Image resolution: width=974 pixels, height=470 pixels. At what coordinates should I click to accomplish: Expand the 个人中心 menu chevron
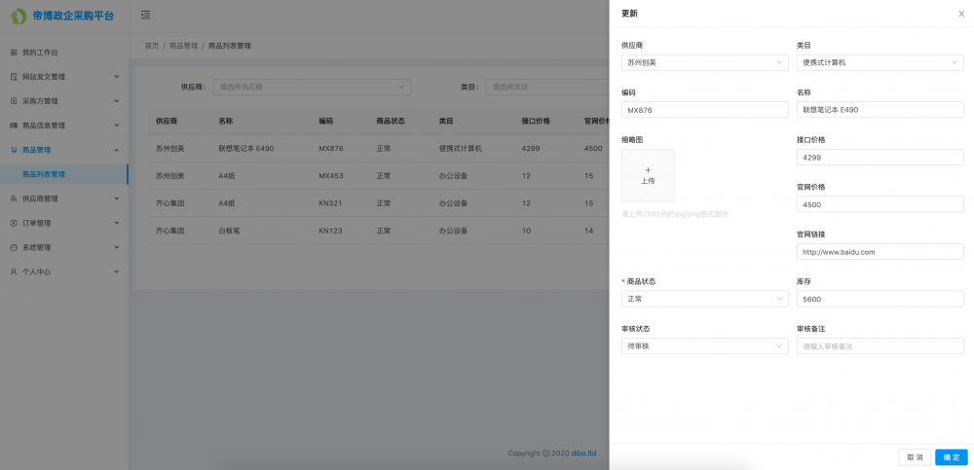tap(117, 271)
